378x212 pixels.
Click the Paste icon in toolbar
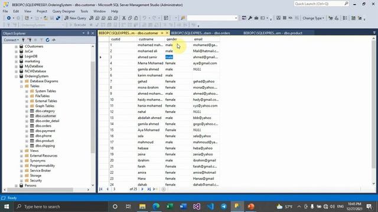(136, 18)
